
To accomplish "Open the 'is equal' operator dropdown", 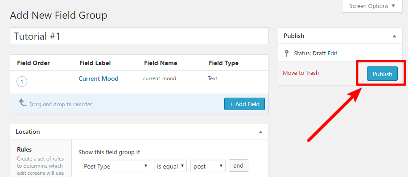I will (170, 166).
